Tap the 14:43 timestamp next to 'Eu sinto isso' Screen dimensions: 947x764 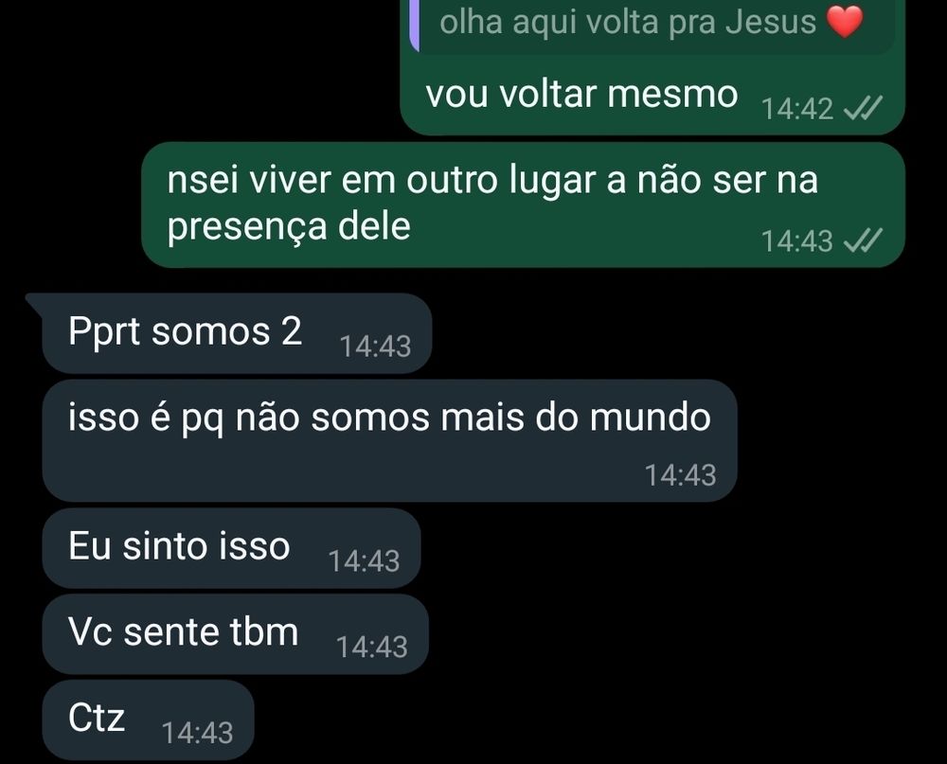tap(364, 561)
